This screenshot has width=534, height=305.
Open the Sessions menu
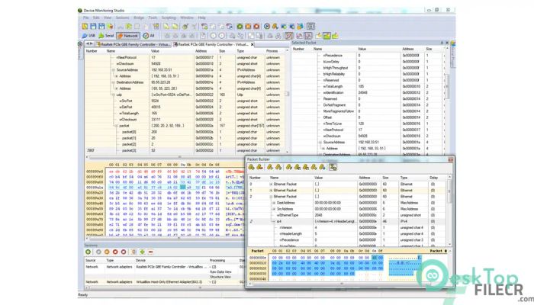122,18
